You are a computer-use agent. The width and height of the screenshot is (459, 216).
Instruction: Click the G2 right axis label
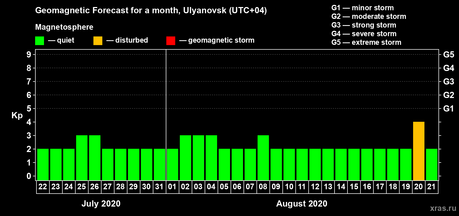(449, 95)
